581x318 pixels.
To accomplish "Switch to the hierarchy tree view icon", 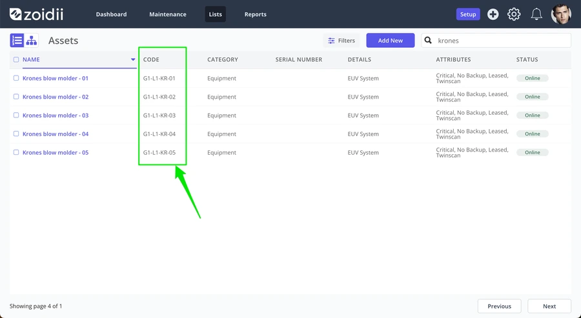I will (x=32, y=41).
